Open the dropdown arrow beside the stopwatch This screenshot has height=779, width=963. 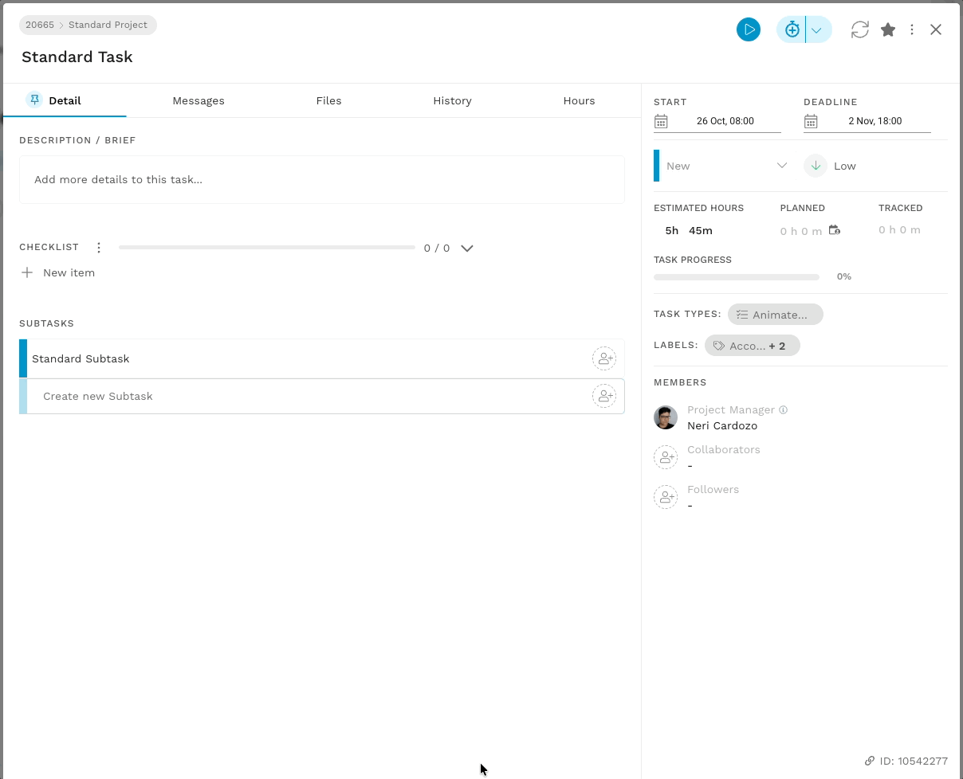(x=817, y=30)
